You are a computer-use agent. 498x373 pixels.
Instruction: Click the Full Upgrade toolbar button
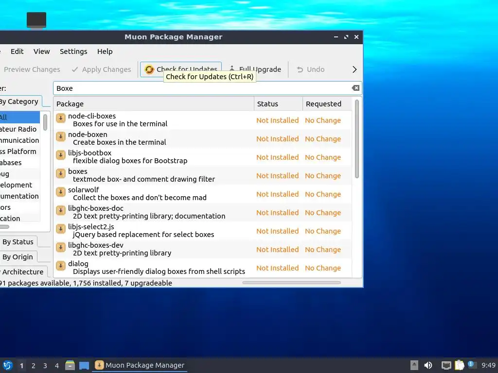255,69
